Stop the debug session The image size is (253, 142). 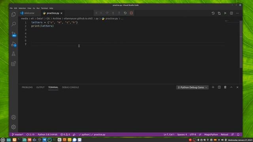pos(131,13)
